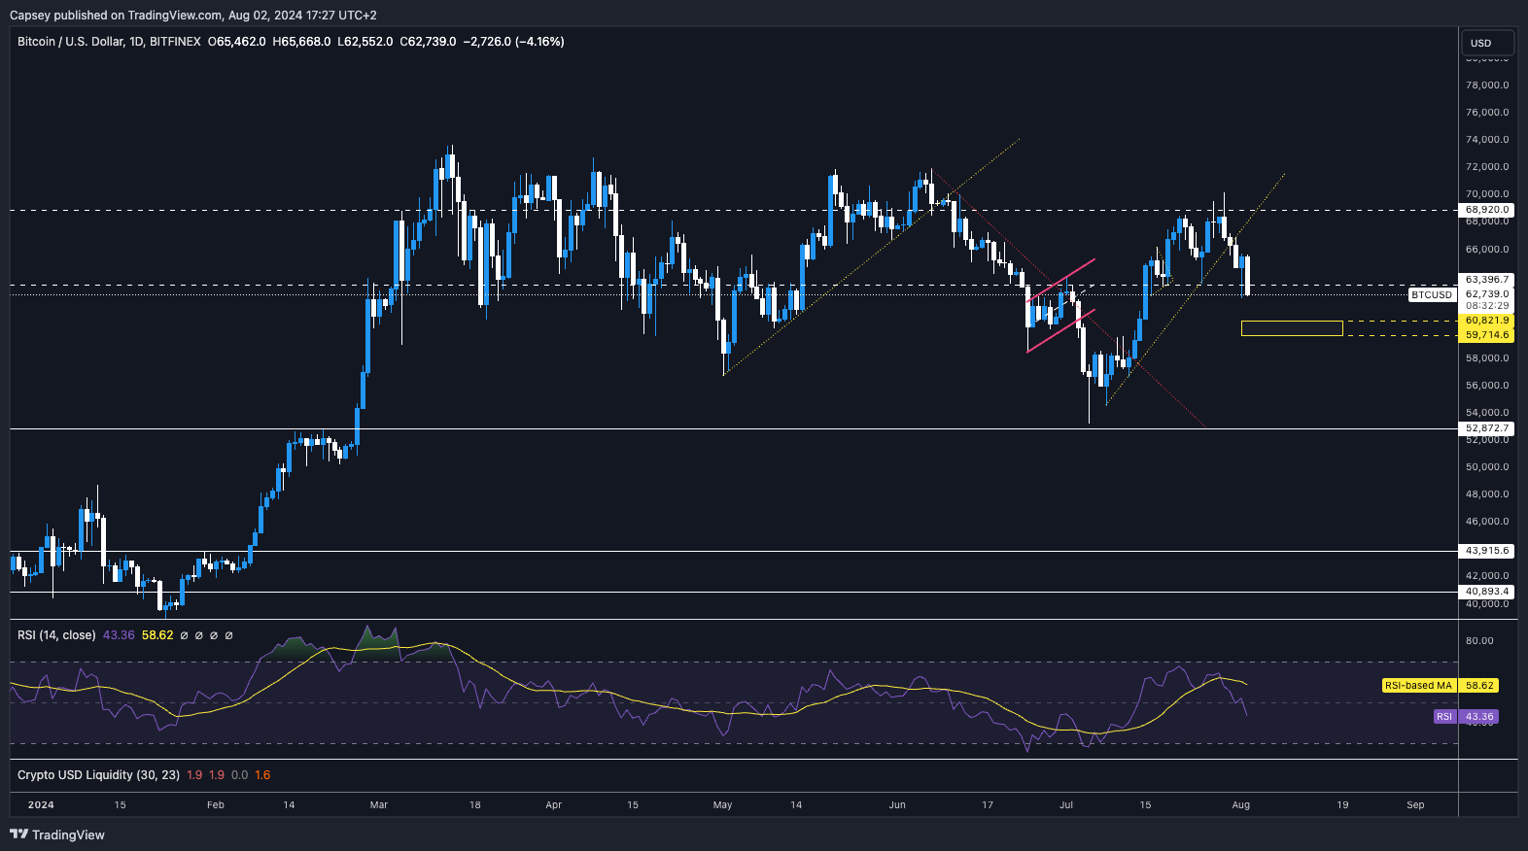Click the RSI-based MA label
The height and width of the screenshot is (851, 1528).
click(1418, 686)
